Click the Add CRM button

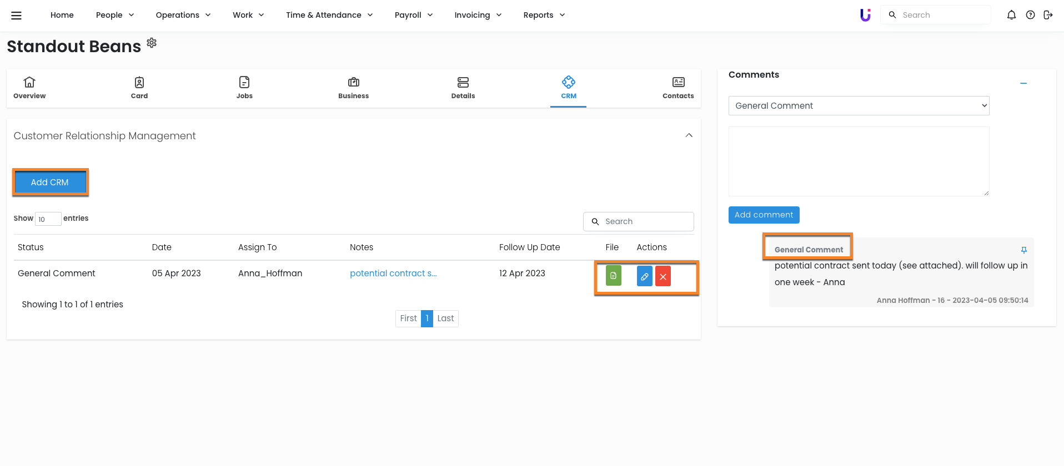50,183
